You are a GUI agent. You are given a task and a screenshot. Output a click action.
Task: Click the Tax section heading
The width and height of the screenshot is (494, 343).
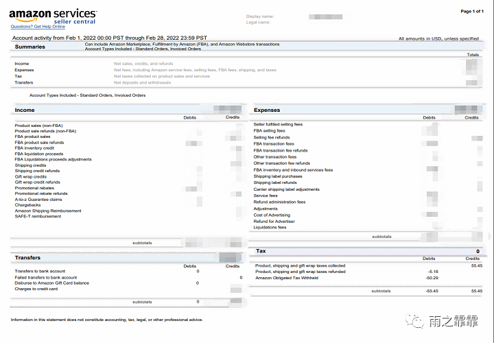coord(261,251)
